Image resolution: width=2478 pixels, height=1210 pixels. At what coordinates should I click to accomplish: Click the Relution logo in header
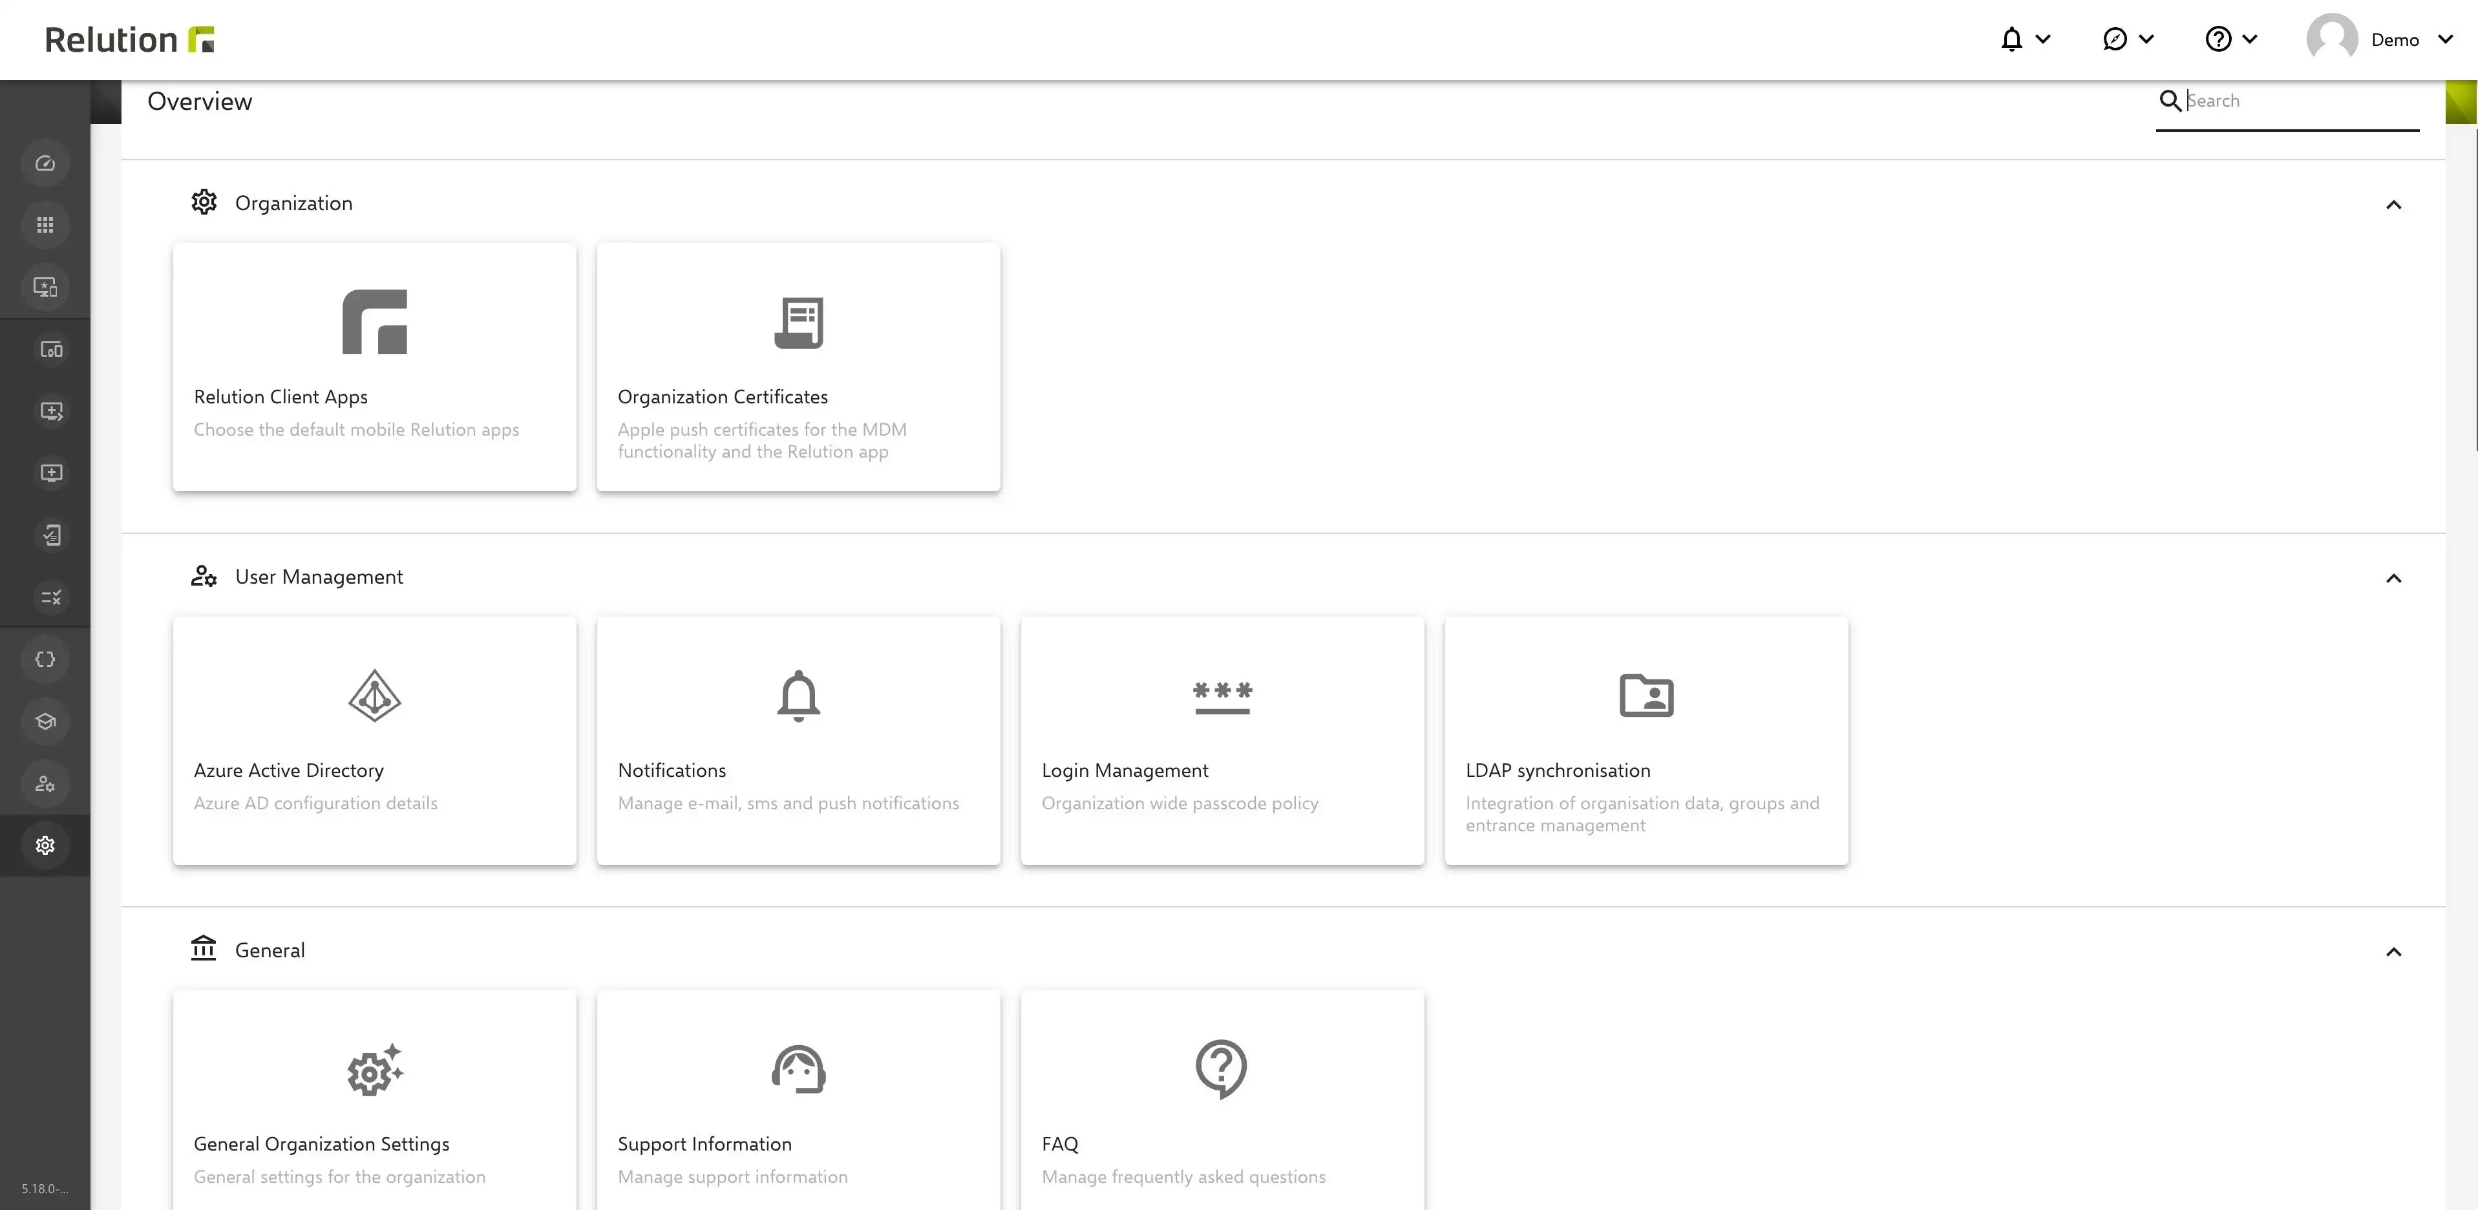(130, 39)
